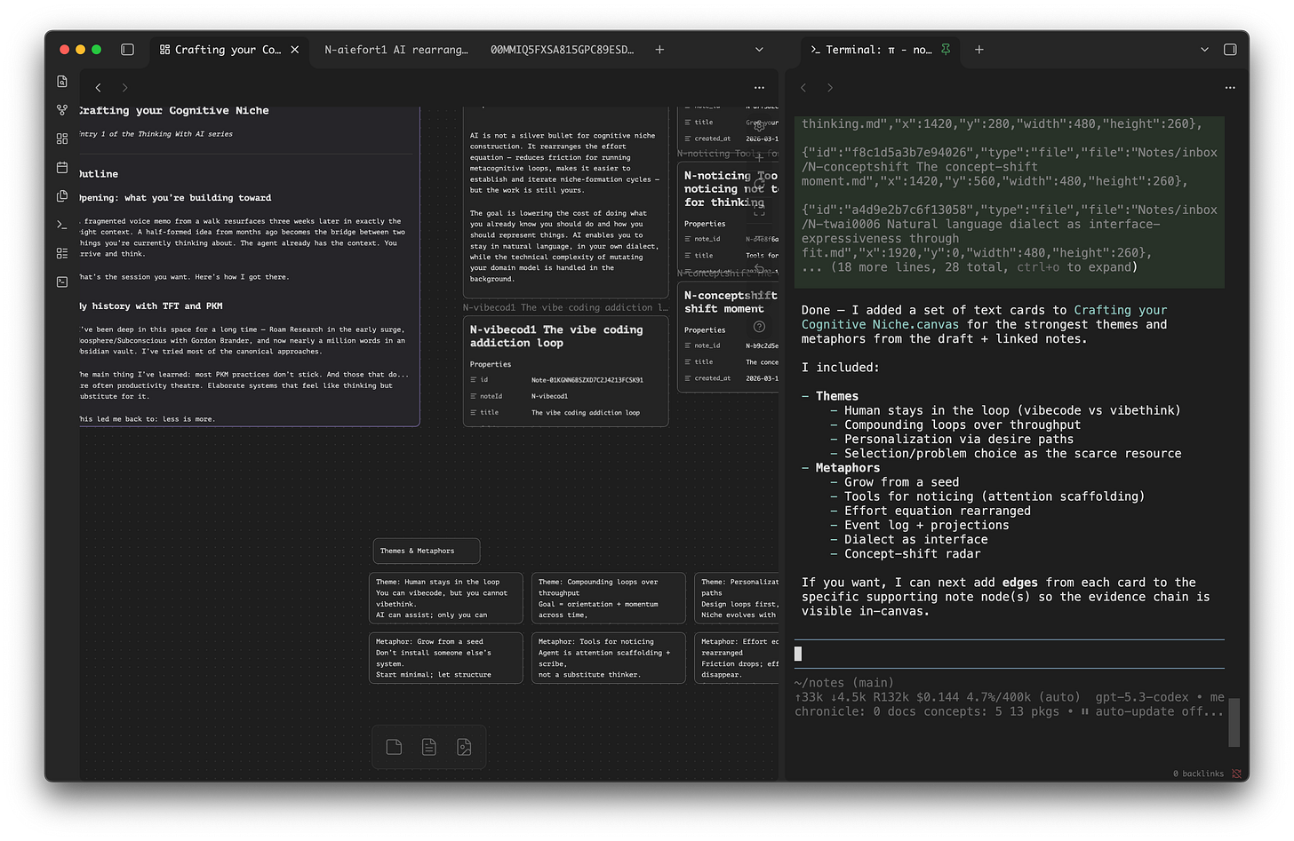Unpin the Terminal tab with the pin icon
Screen dimensions: 1294x841
946,50
